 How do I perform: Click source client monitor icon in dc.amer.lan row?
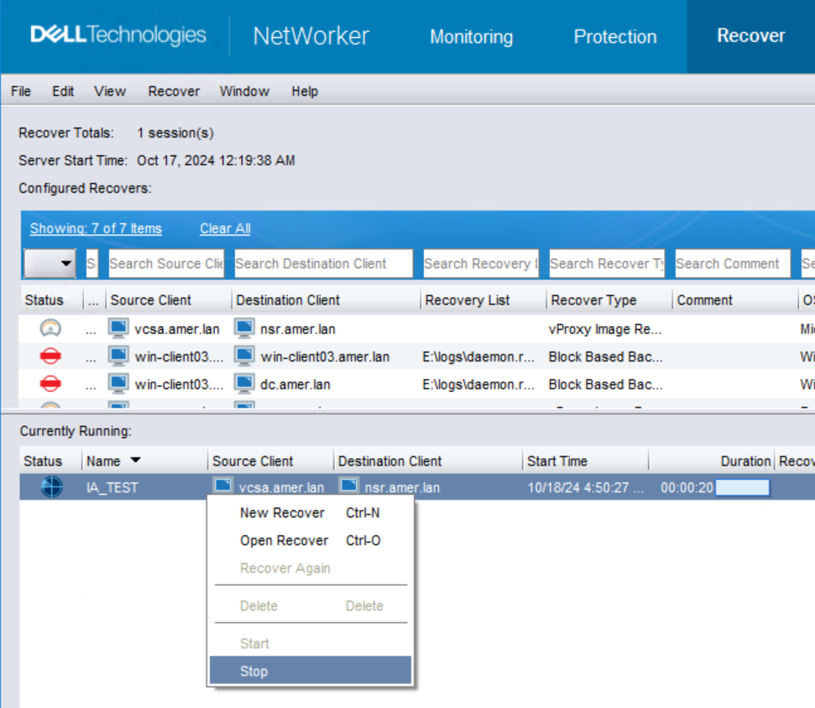[x=118, y=384]
